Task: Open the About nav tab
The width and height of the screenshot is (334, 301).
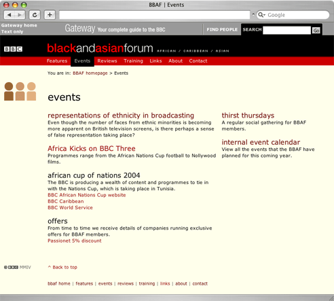Action: 175,60
